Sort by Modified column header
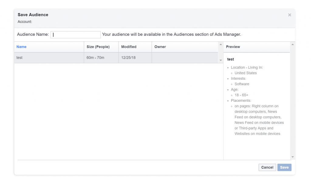The width and height of the screenshot is (311, 186). coord(129,47)
